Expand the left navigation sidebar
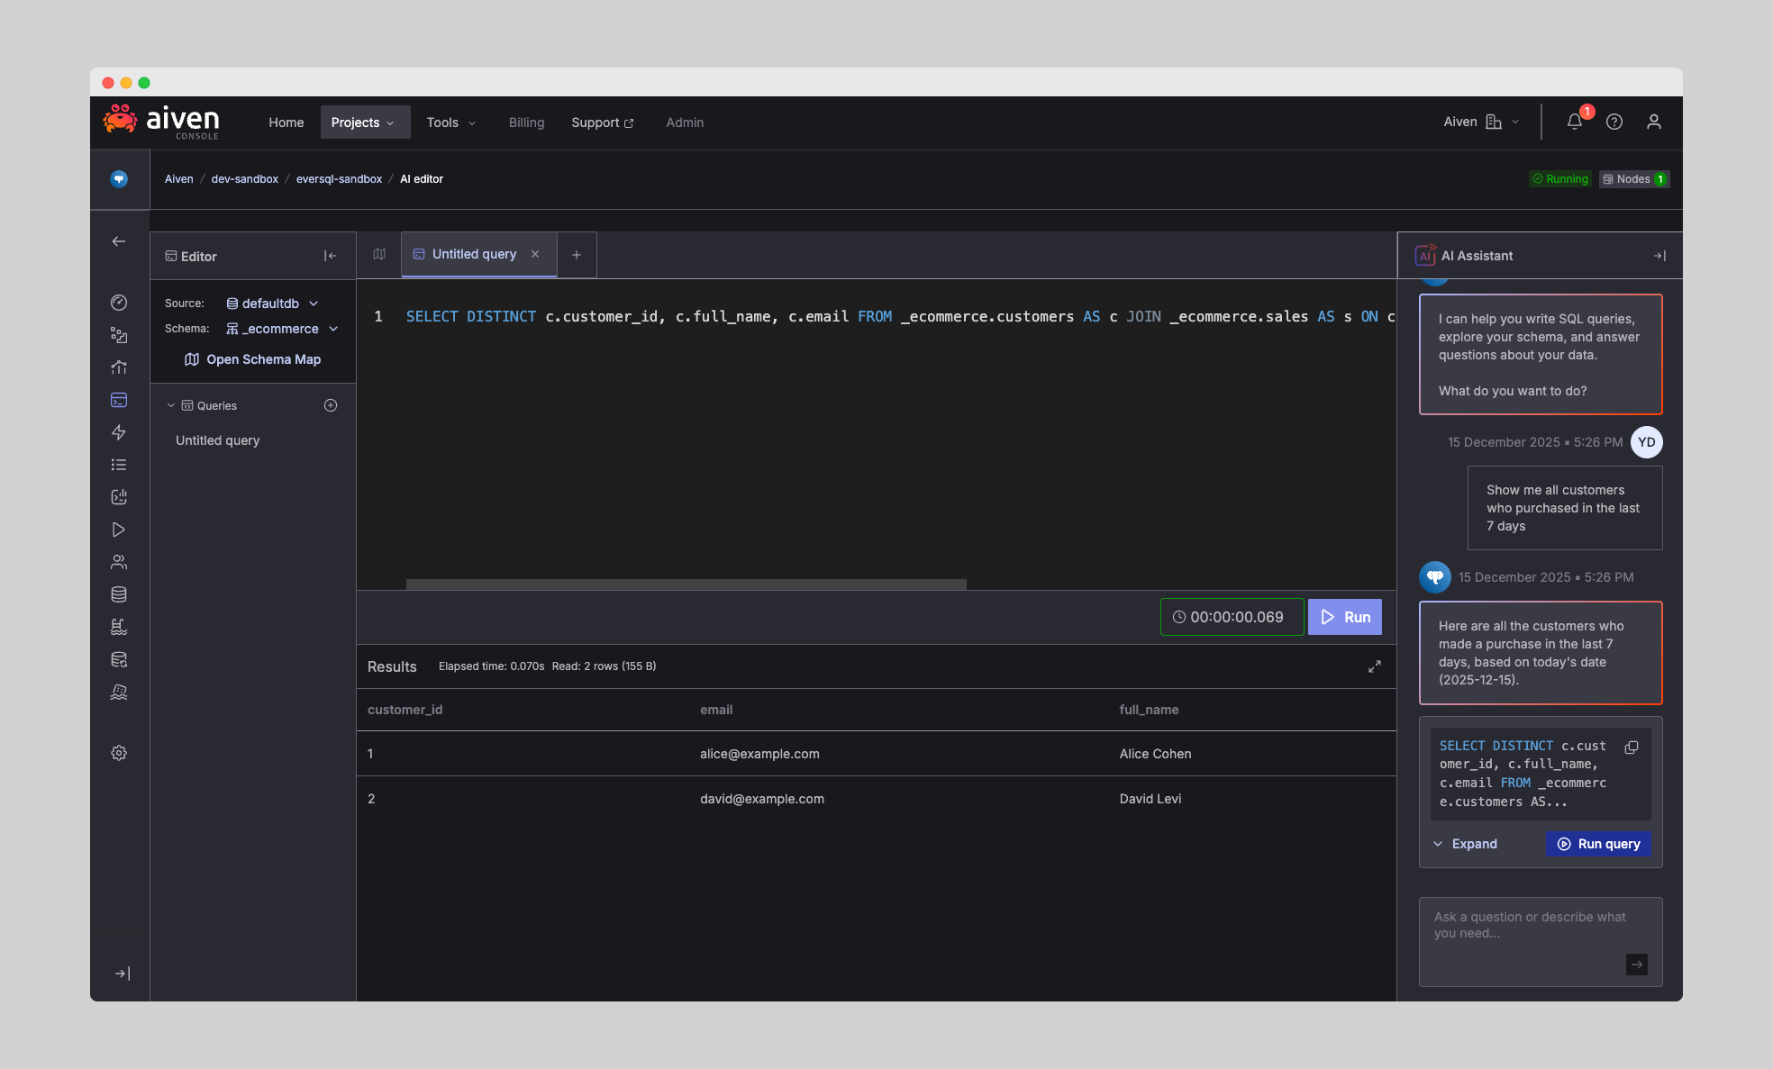Screen dimensions: 1773x1069 click(123, 974)
